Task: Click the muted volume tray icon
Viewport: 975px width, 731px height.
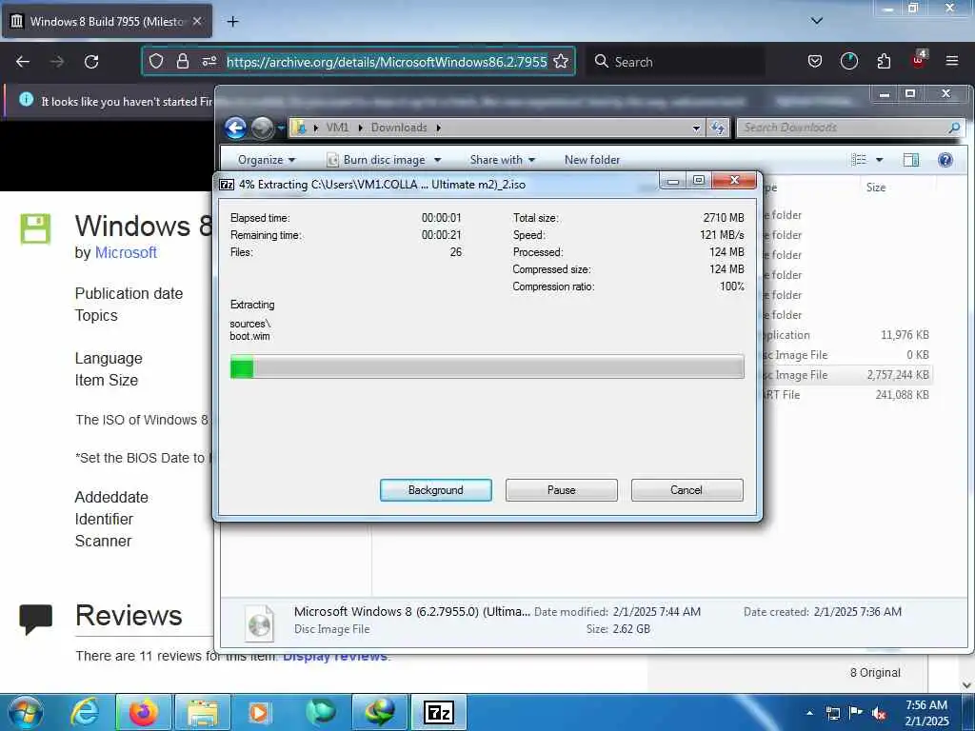Action: (879, 713)
